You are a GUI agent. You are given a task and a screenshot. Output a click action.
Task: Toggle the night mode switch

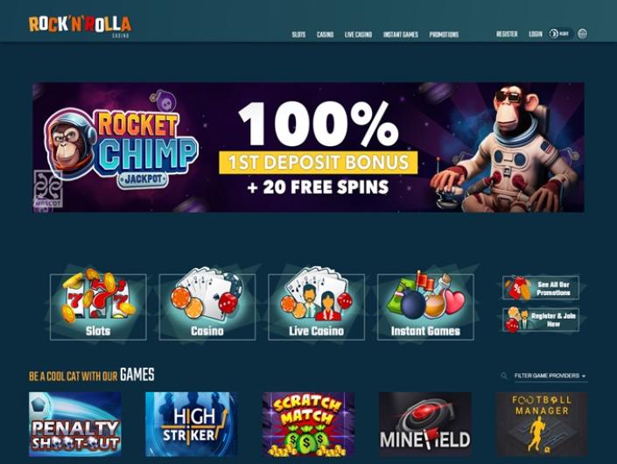560,34
